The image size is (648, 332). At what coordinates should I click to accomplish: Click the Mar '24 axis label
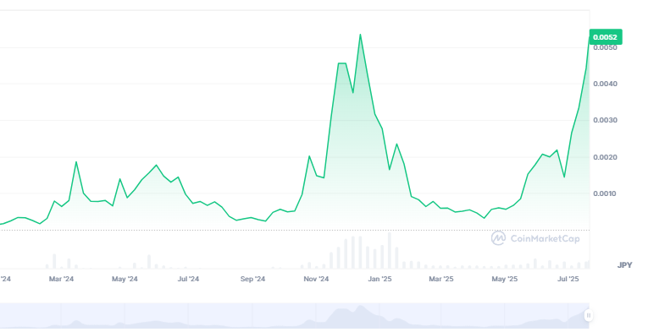click(61, 280)
